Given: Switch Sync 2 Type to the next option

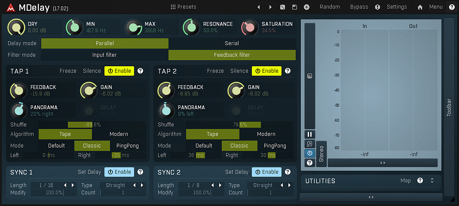Looking at the screenshot, I should [x=289, y=185].
